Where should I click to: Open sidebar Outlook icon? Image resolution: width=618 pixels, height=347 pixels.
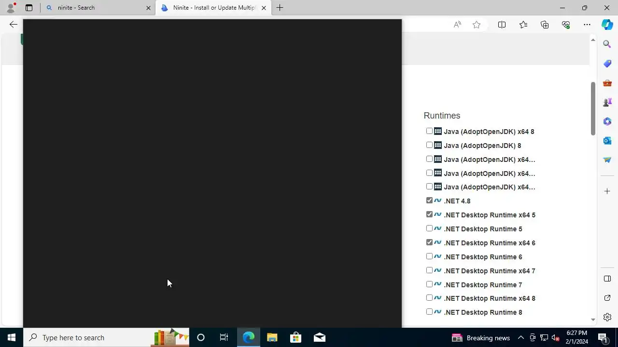coord(607,141)
